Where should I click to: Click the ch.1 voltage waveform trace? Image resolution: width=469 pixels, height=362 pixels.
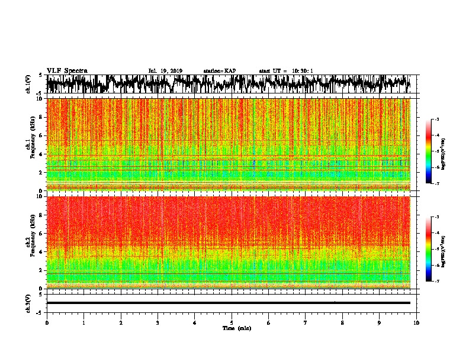229,83
